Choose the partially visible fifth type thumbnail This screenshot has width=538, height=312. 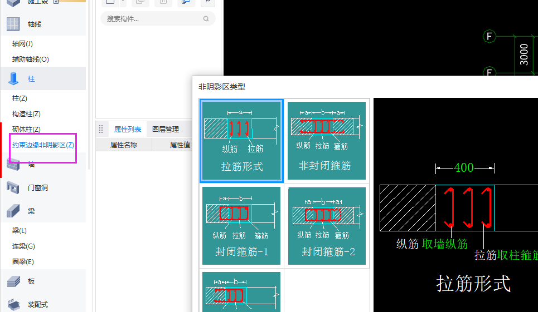pos(241,292)
